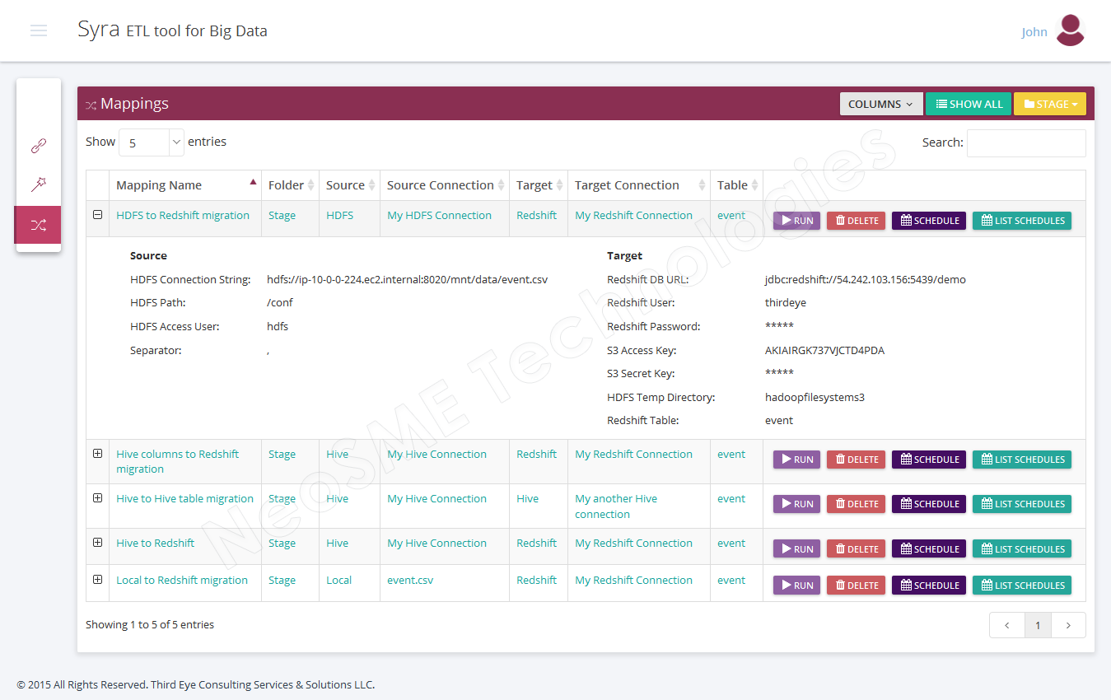Click the connections link icon in sidebar
This screenshot has height=700, width=1111.
pos(38,146)
